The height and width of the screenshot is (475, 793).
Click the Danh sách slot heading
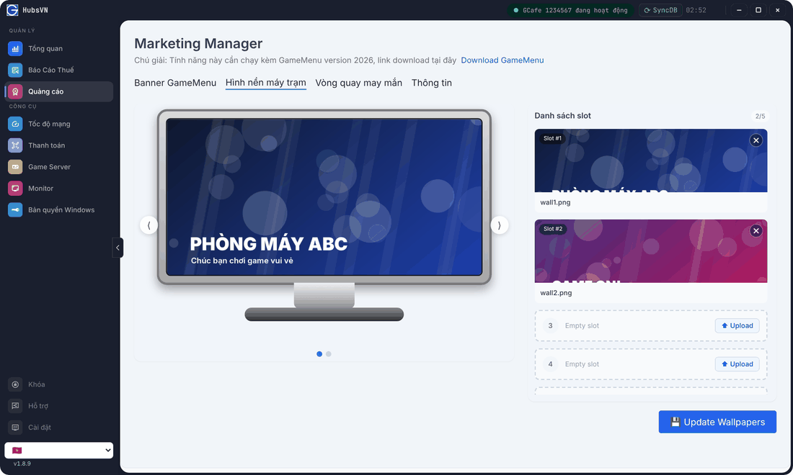click(562, 116)
